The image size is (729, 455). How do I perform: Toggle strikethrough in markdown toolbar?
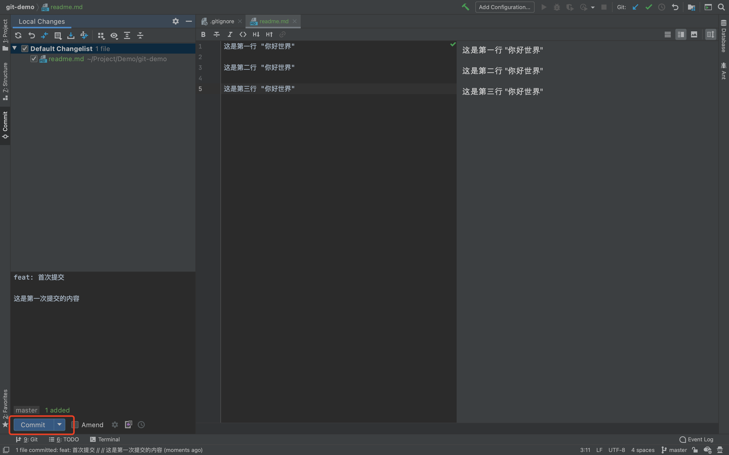point(217,35)
